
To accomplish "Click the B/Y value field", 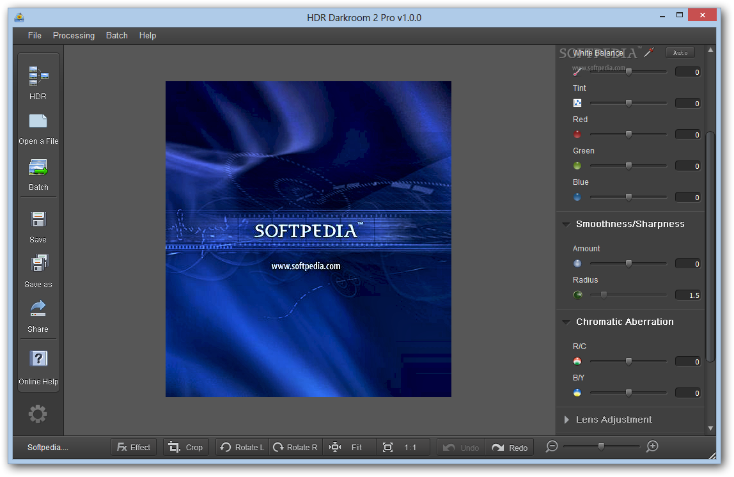I will pyautogui.click(x=688, y=393).
